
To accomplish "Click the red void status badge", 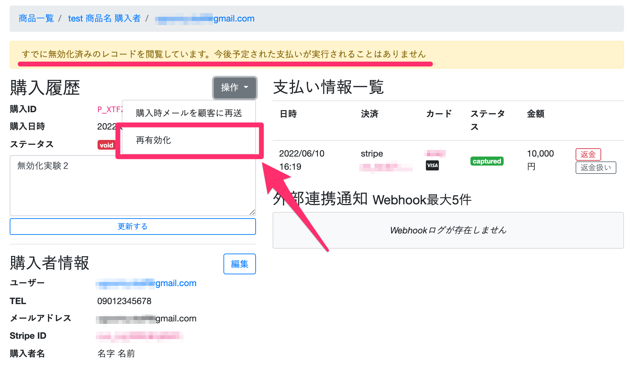I will pyautogui.click(x=106, y=145).
